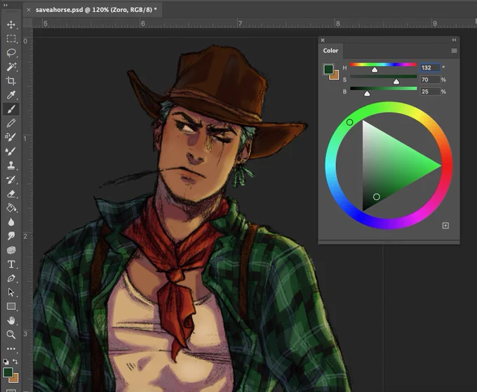The image size is (477, 392).
Task: Select the Path Selection arrow tool
Action: click(x=11, y=292)
